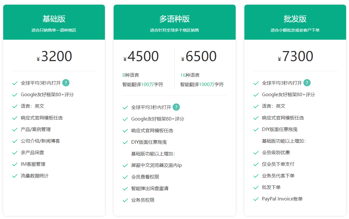Click checkmark beside 流量数据统计
Image resolution: width=349 pixels, height=219 pixels.
(15, 176)
